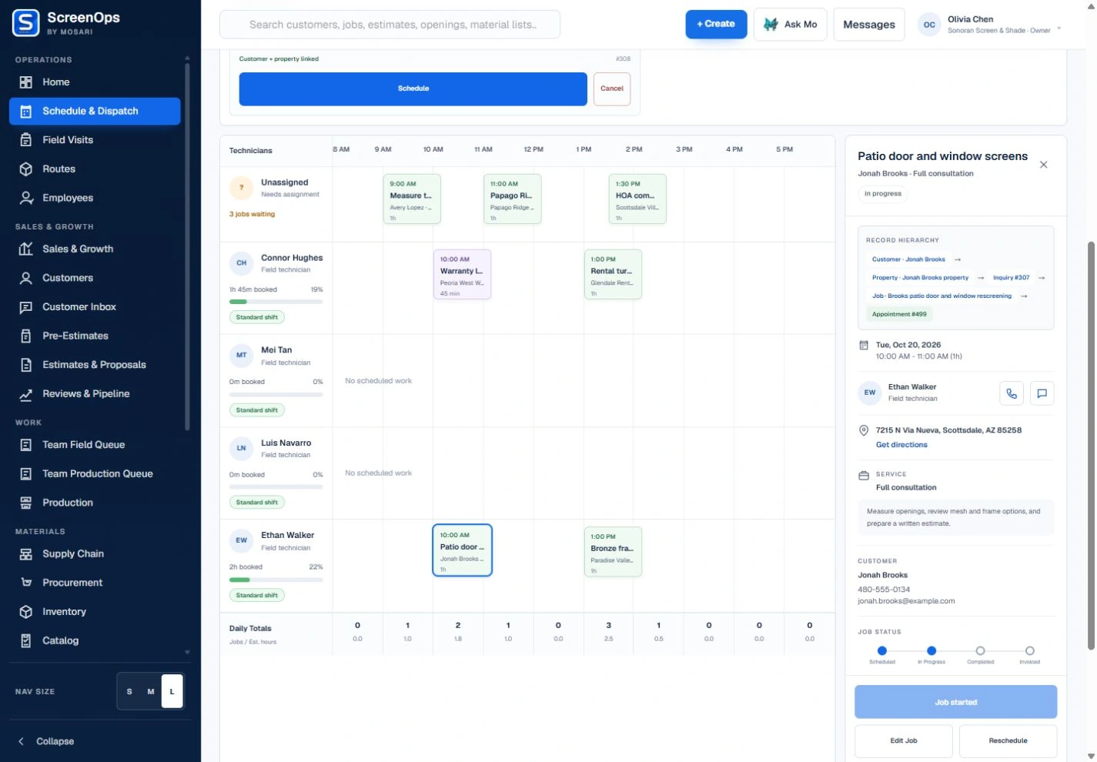
Task: Click the Procurement cart icon
Action: 26,583
